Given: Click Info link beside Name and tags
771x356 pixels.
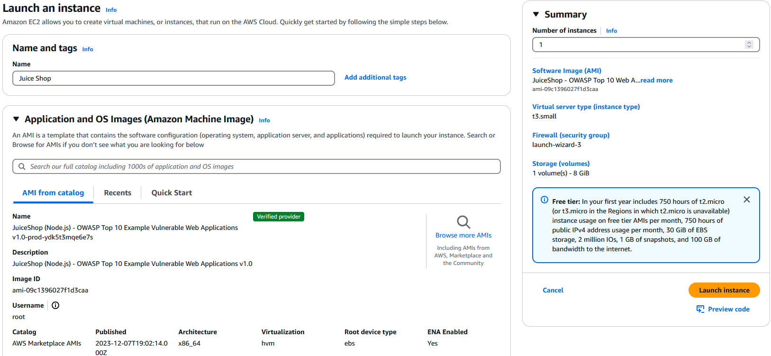Looking at the screenshot, I should coord(88,49).
